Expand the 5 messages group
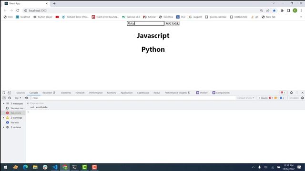Viewport: 305px width, 171px height. click(3, 104)
